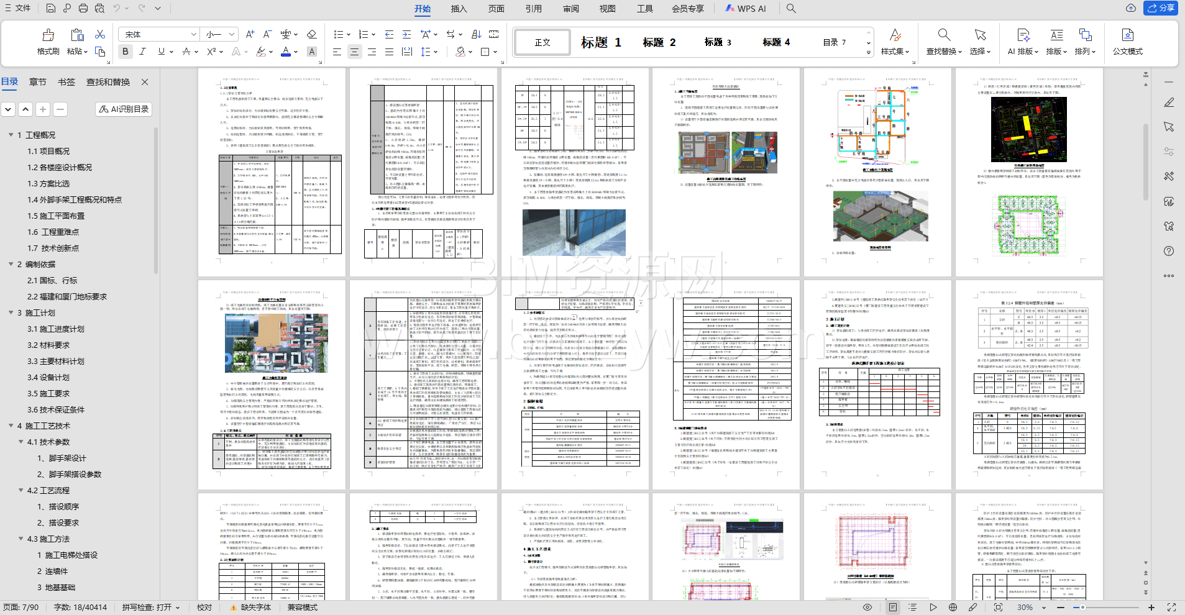Click the text highlight color icon
Screen dimensions: 1185x615
coord(261,52)
